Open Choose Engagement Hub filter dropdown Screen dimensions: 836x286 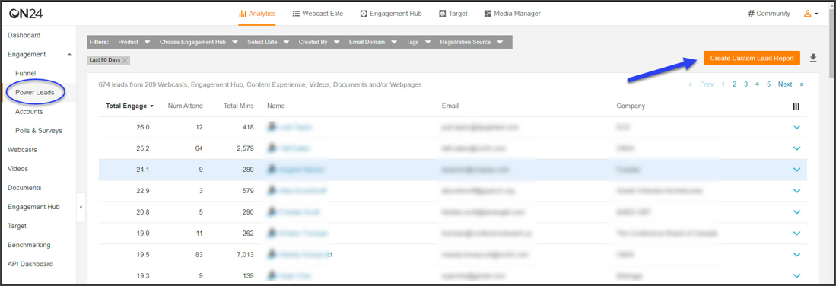coord(199,42)
